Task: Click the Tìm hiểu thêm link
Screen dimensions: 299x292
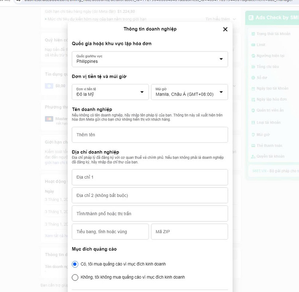Action: 218,19
